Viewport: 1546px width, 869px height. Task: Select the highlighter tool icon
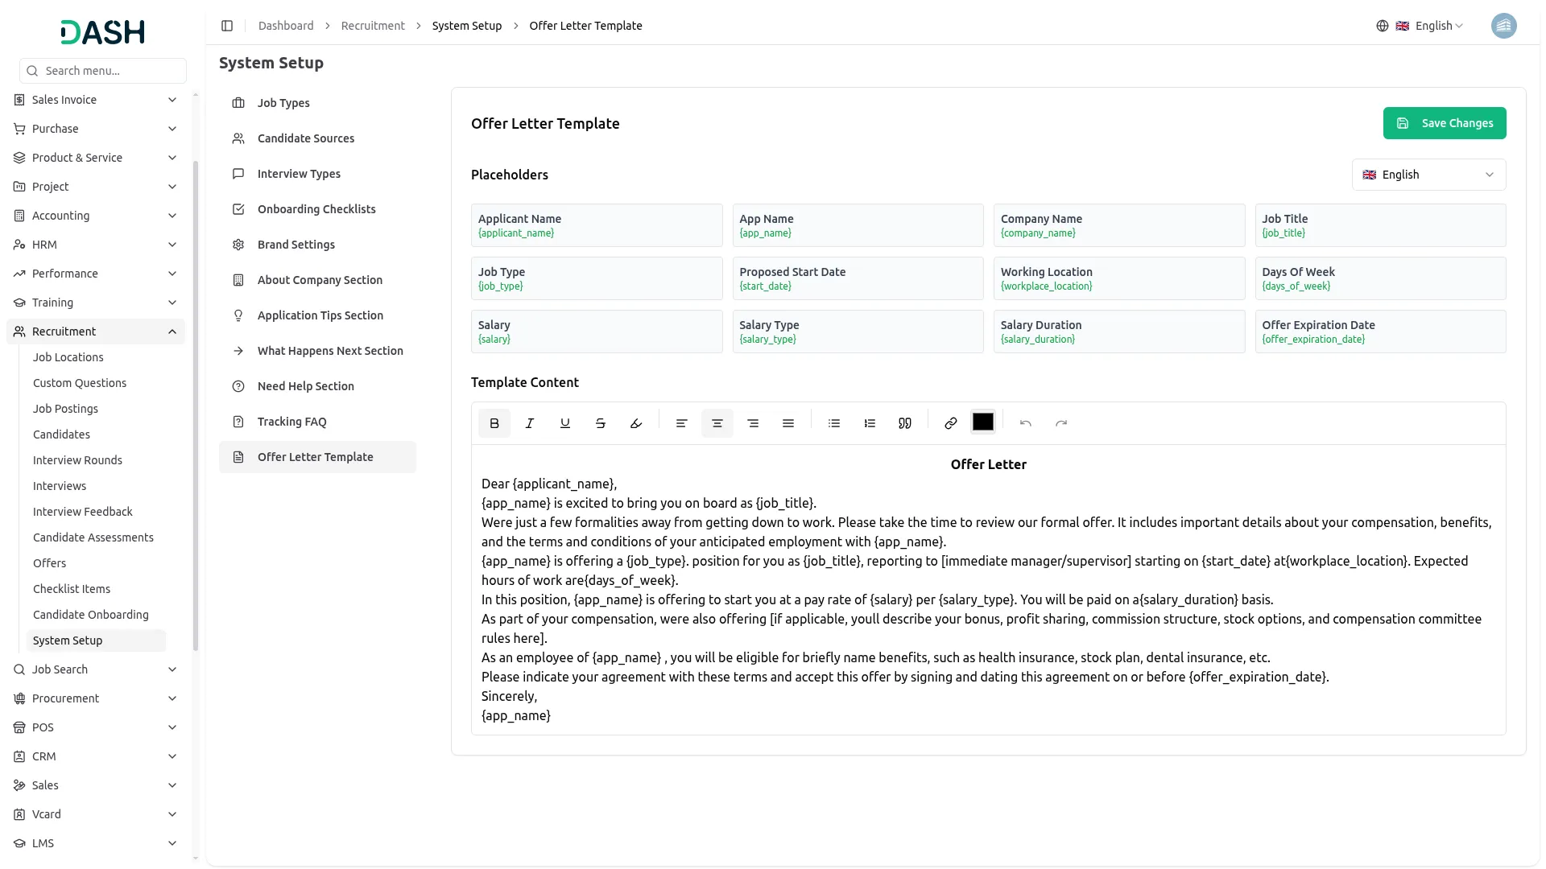click(x=636, y=423)
